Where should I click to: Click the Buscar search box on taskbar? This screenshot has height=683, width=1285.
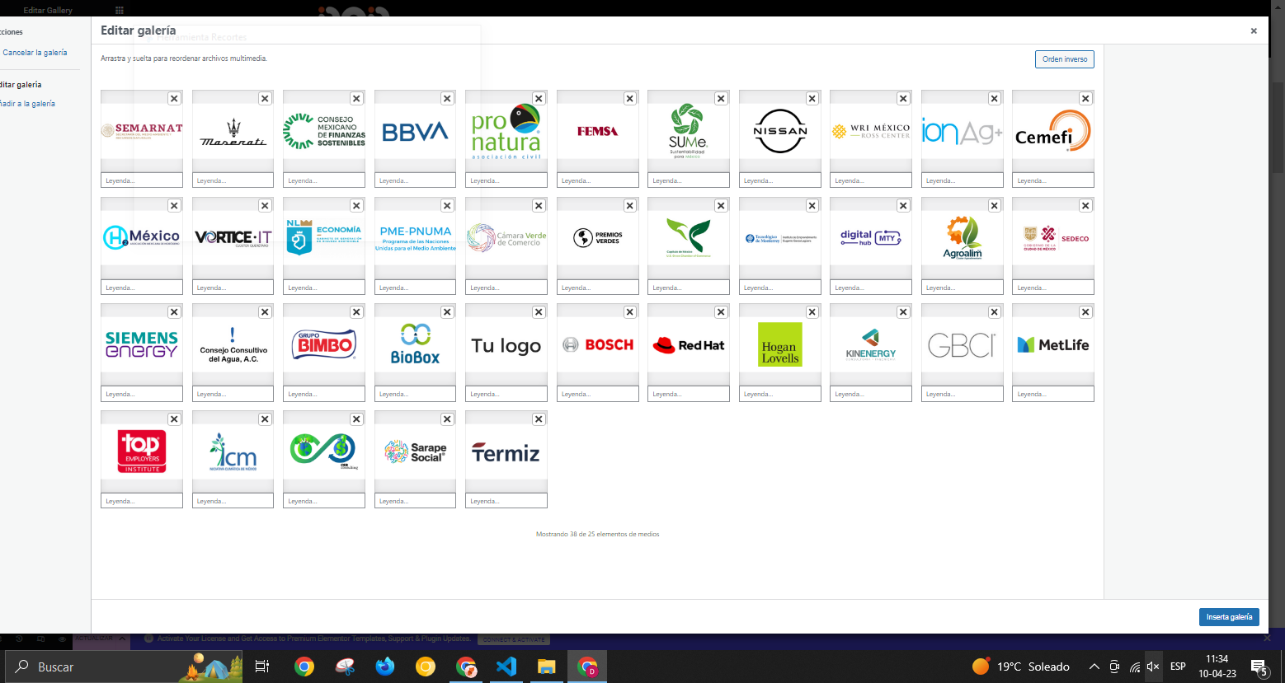[124, 667]
